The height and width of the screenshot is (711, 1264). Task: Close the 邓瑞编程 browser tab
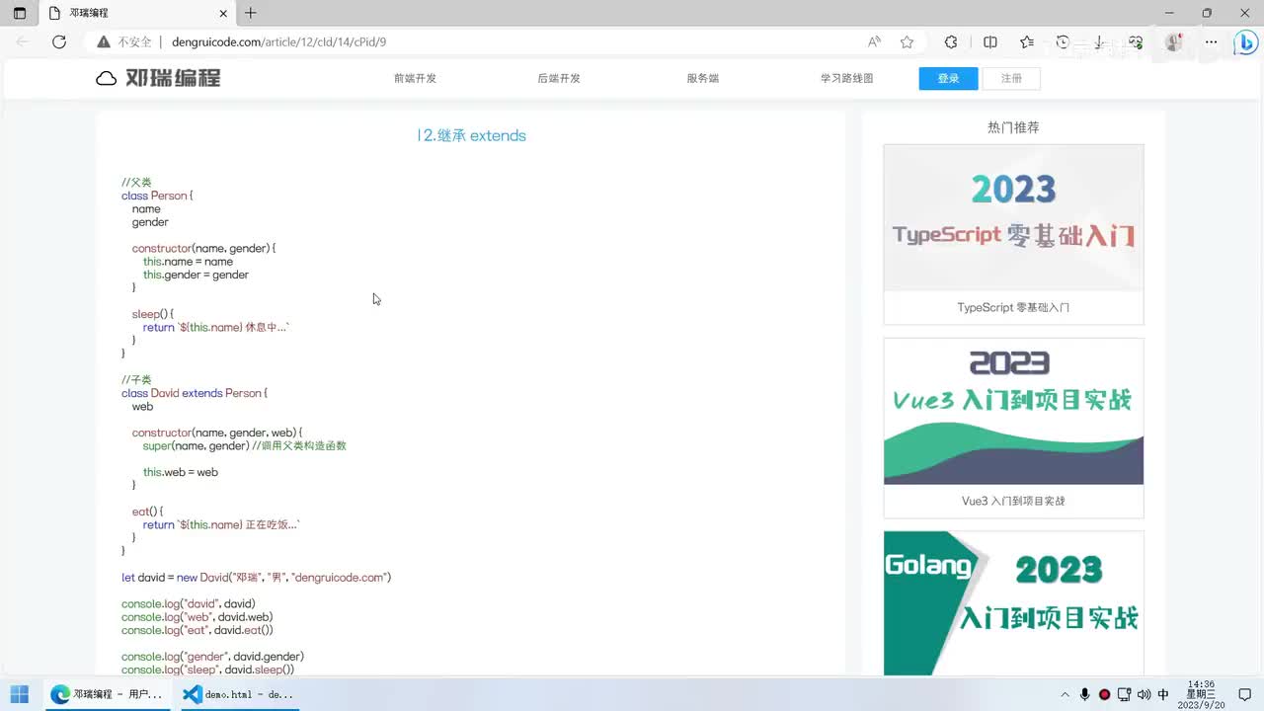point(223,13)
